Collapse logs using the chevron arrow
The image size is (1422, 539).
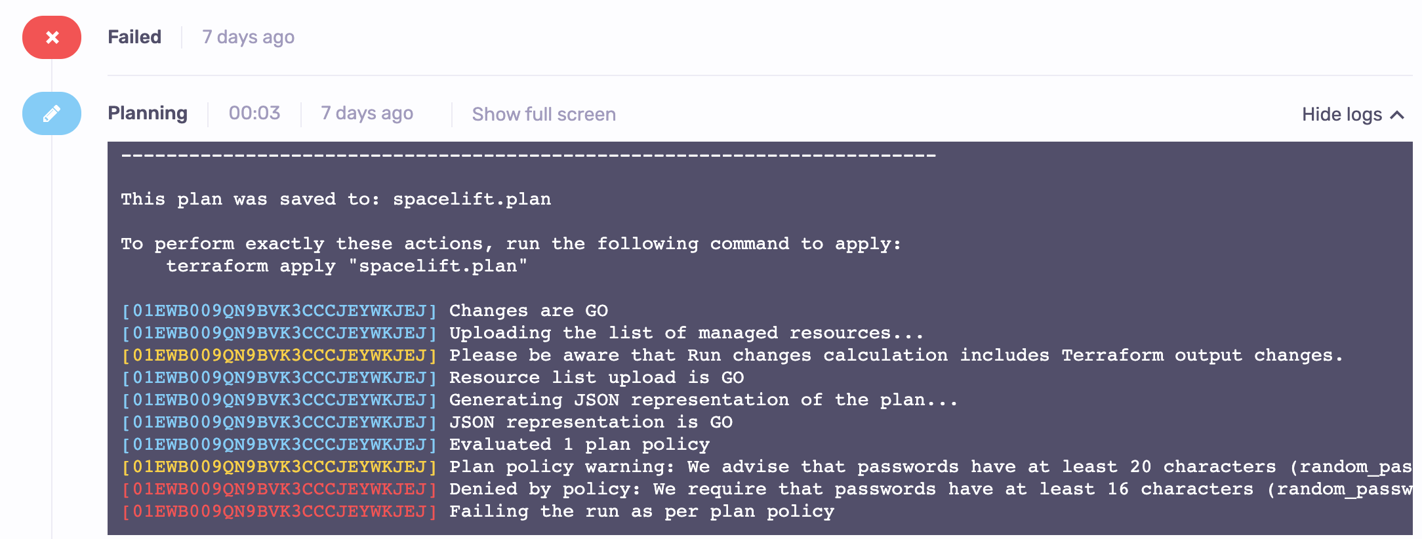1398,115
